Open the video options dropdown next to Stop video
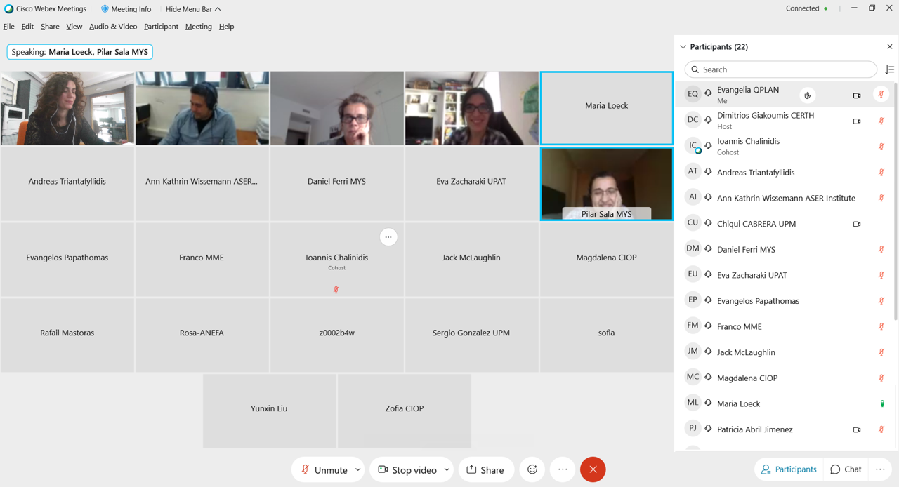The width and height of the screenshot is (899, 487). pyautogui.click(x=447, y=469)
